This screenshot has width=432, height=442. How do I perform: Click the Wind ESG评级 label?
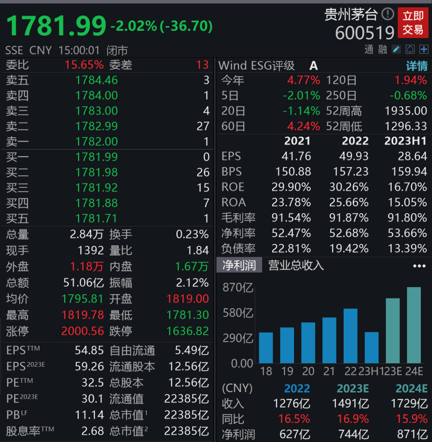(x=257, y=66)
